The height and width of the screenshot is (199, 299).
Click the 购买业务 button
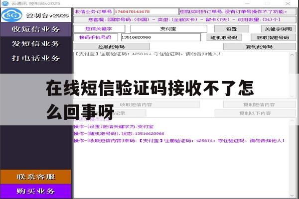[x=36, y=191]
